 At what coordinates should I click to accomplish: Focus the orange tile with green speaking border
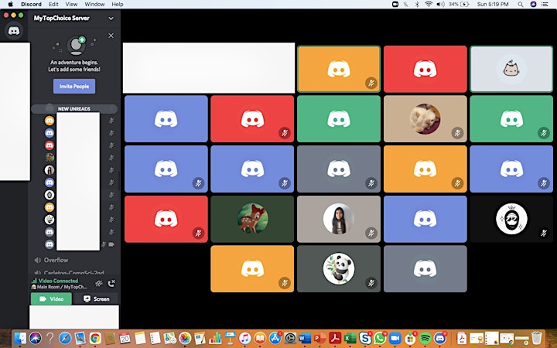(339, 69)
